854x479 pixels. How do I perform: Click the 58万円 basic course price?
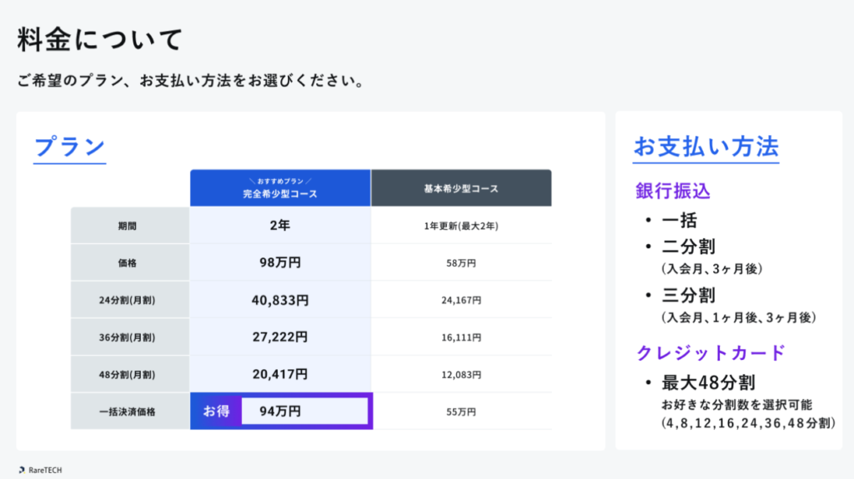point(461,262)
